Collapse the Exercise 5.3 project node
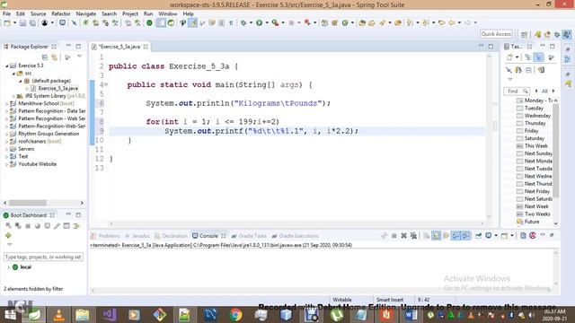Screen dimensions: 575x323 pyautogui.click(x=6, y=65)
